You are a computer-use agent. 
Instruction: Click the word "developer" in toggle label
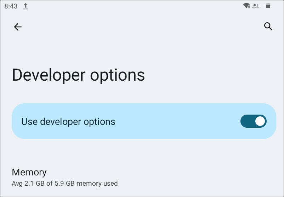tap(61, 122)
